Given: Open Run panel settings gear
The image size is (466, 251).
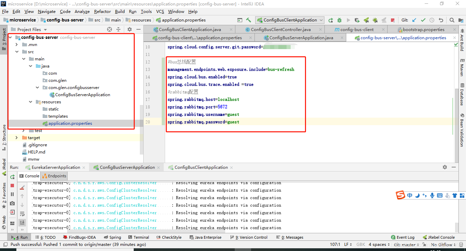Looking at the screenshot, I should [x=445, y=167].
